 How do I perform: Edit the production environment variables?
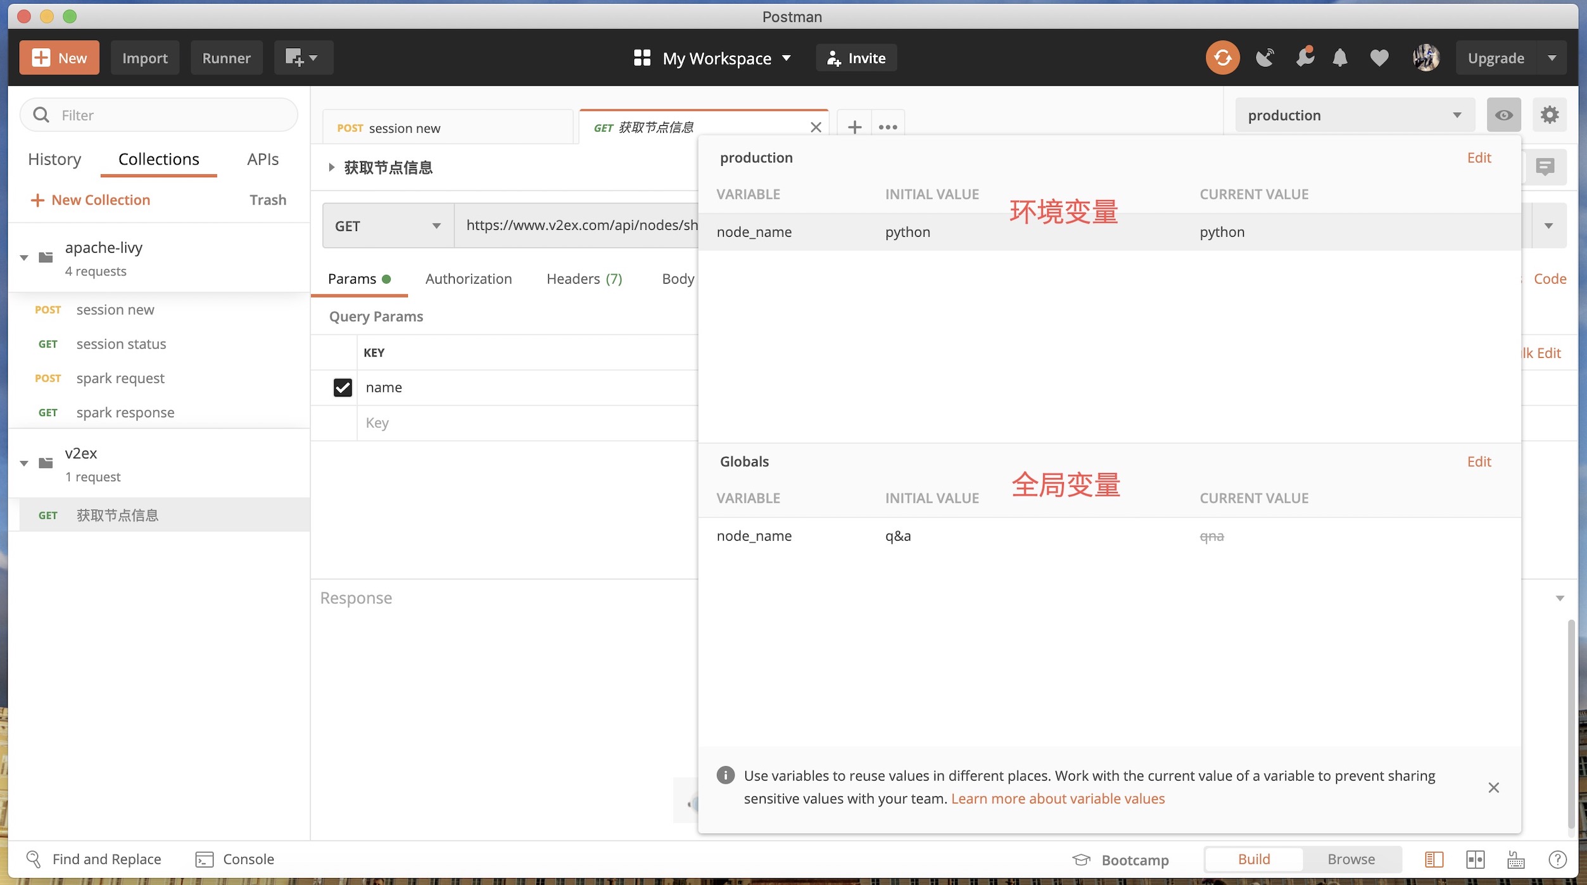pyautogui.click(x=1479, y=158)
